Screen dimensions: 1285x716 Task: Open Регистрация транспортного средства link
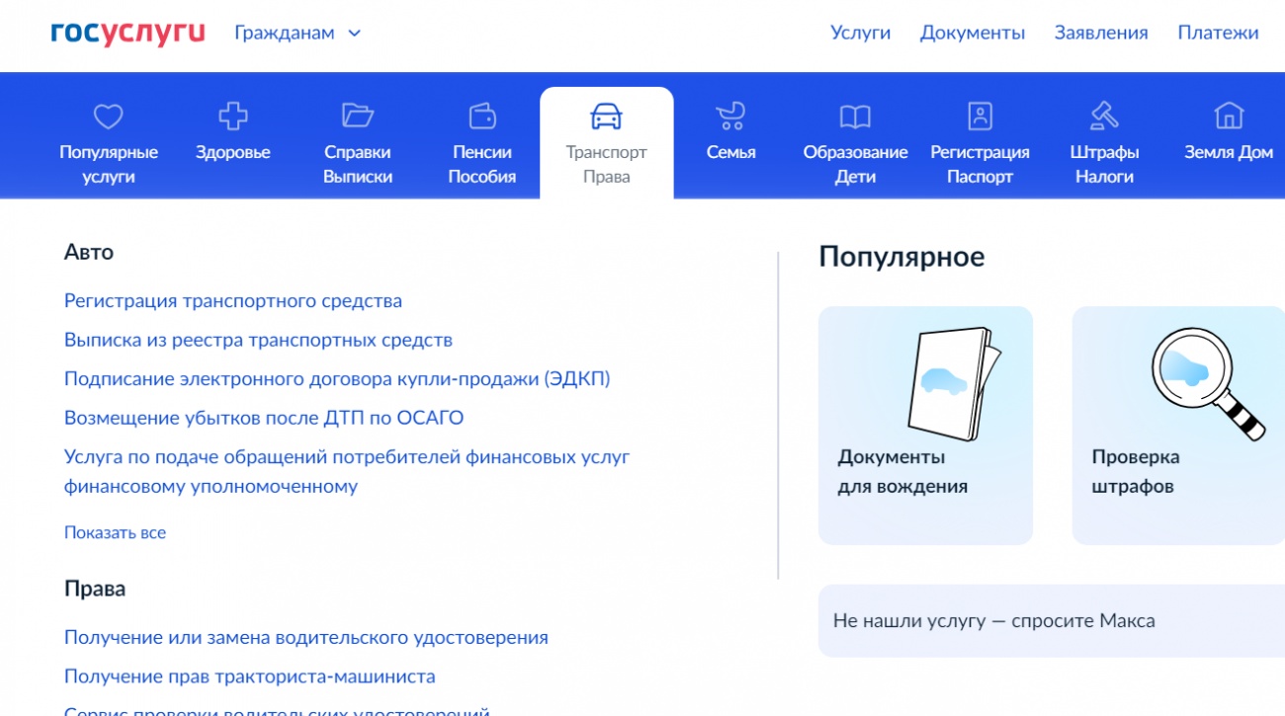point(233,301)
